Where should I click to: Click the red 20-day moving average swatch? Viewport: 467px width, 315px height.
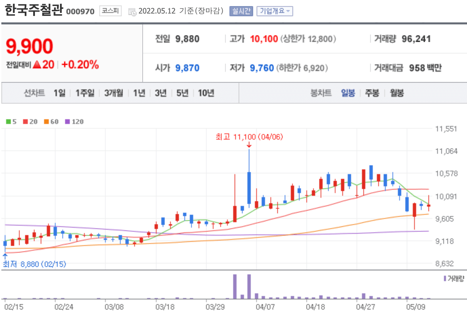tap(25, 122)
